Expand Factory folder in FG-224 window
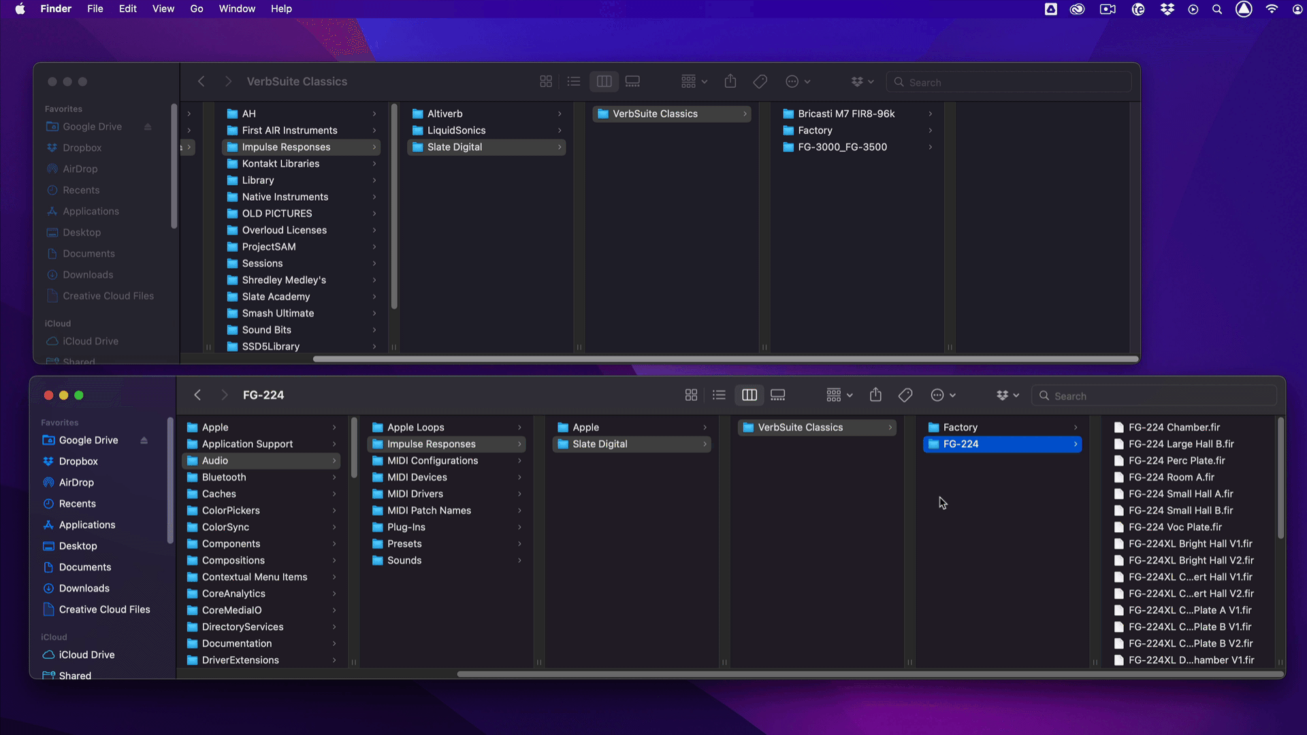Viewport: 1307px width, 735px height. [1076, 427]
